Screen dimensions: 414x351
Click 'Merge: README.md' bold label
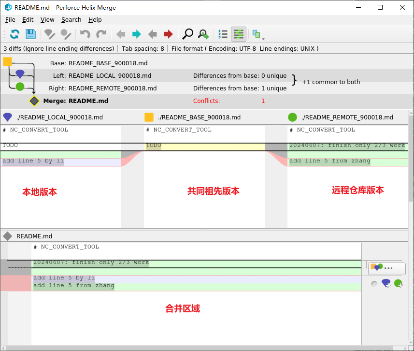click(x=76, y=101)
